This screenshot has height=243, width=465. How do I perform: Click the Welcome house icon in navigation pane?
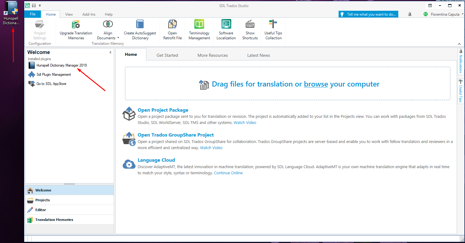[x=30, y=190]
